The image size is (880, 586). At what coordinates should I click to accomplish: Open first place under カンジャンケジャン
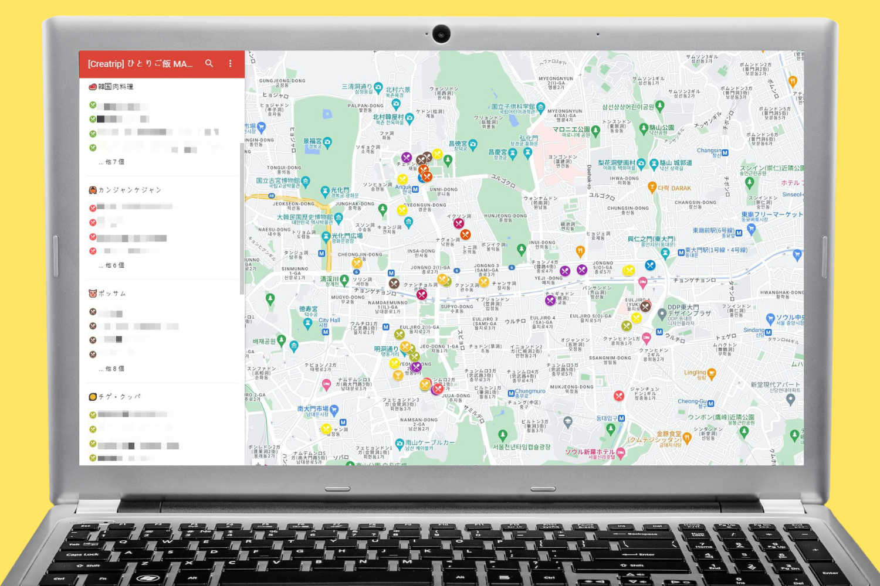tap(135, 207)
